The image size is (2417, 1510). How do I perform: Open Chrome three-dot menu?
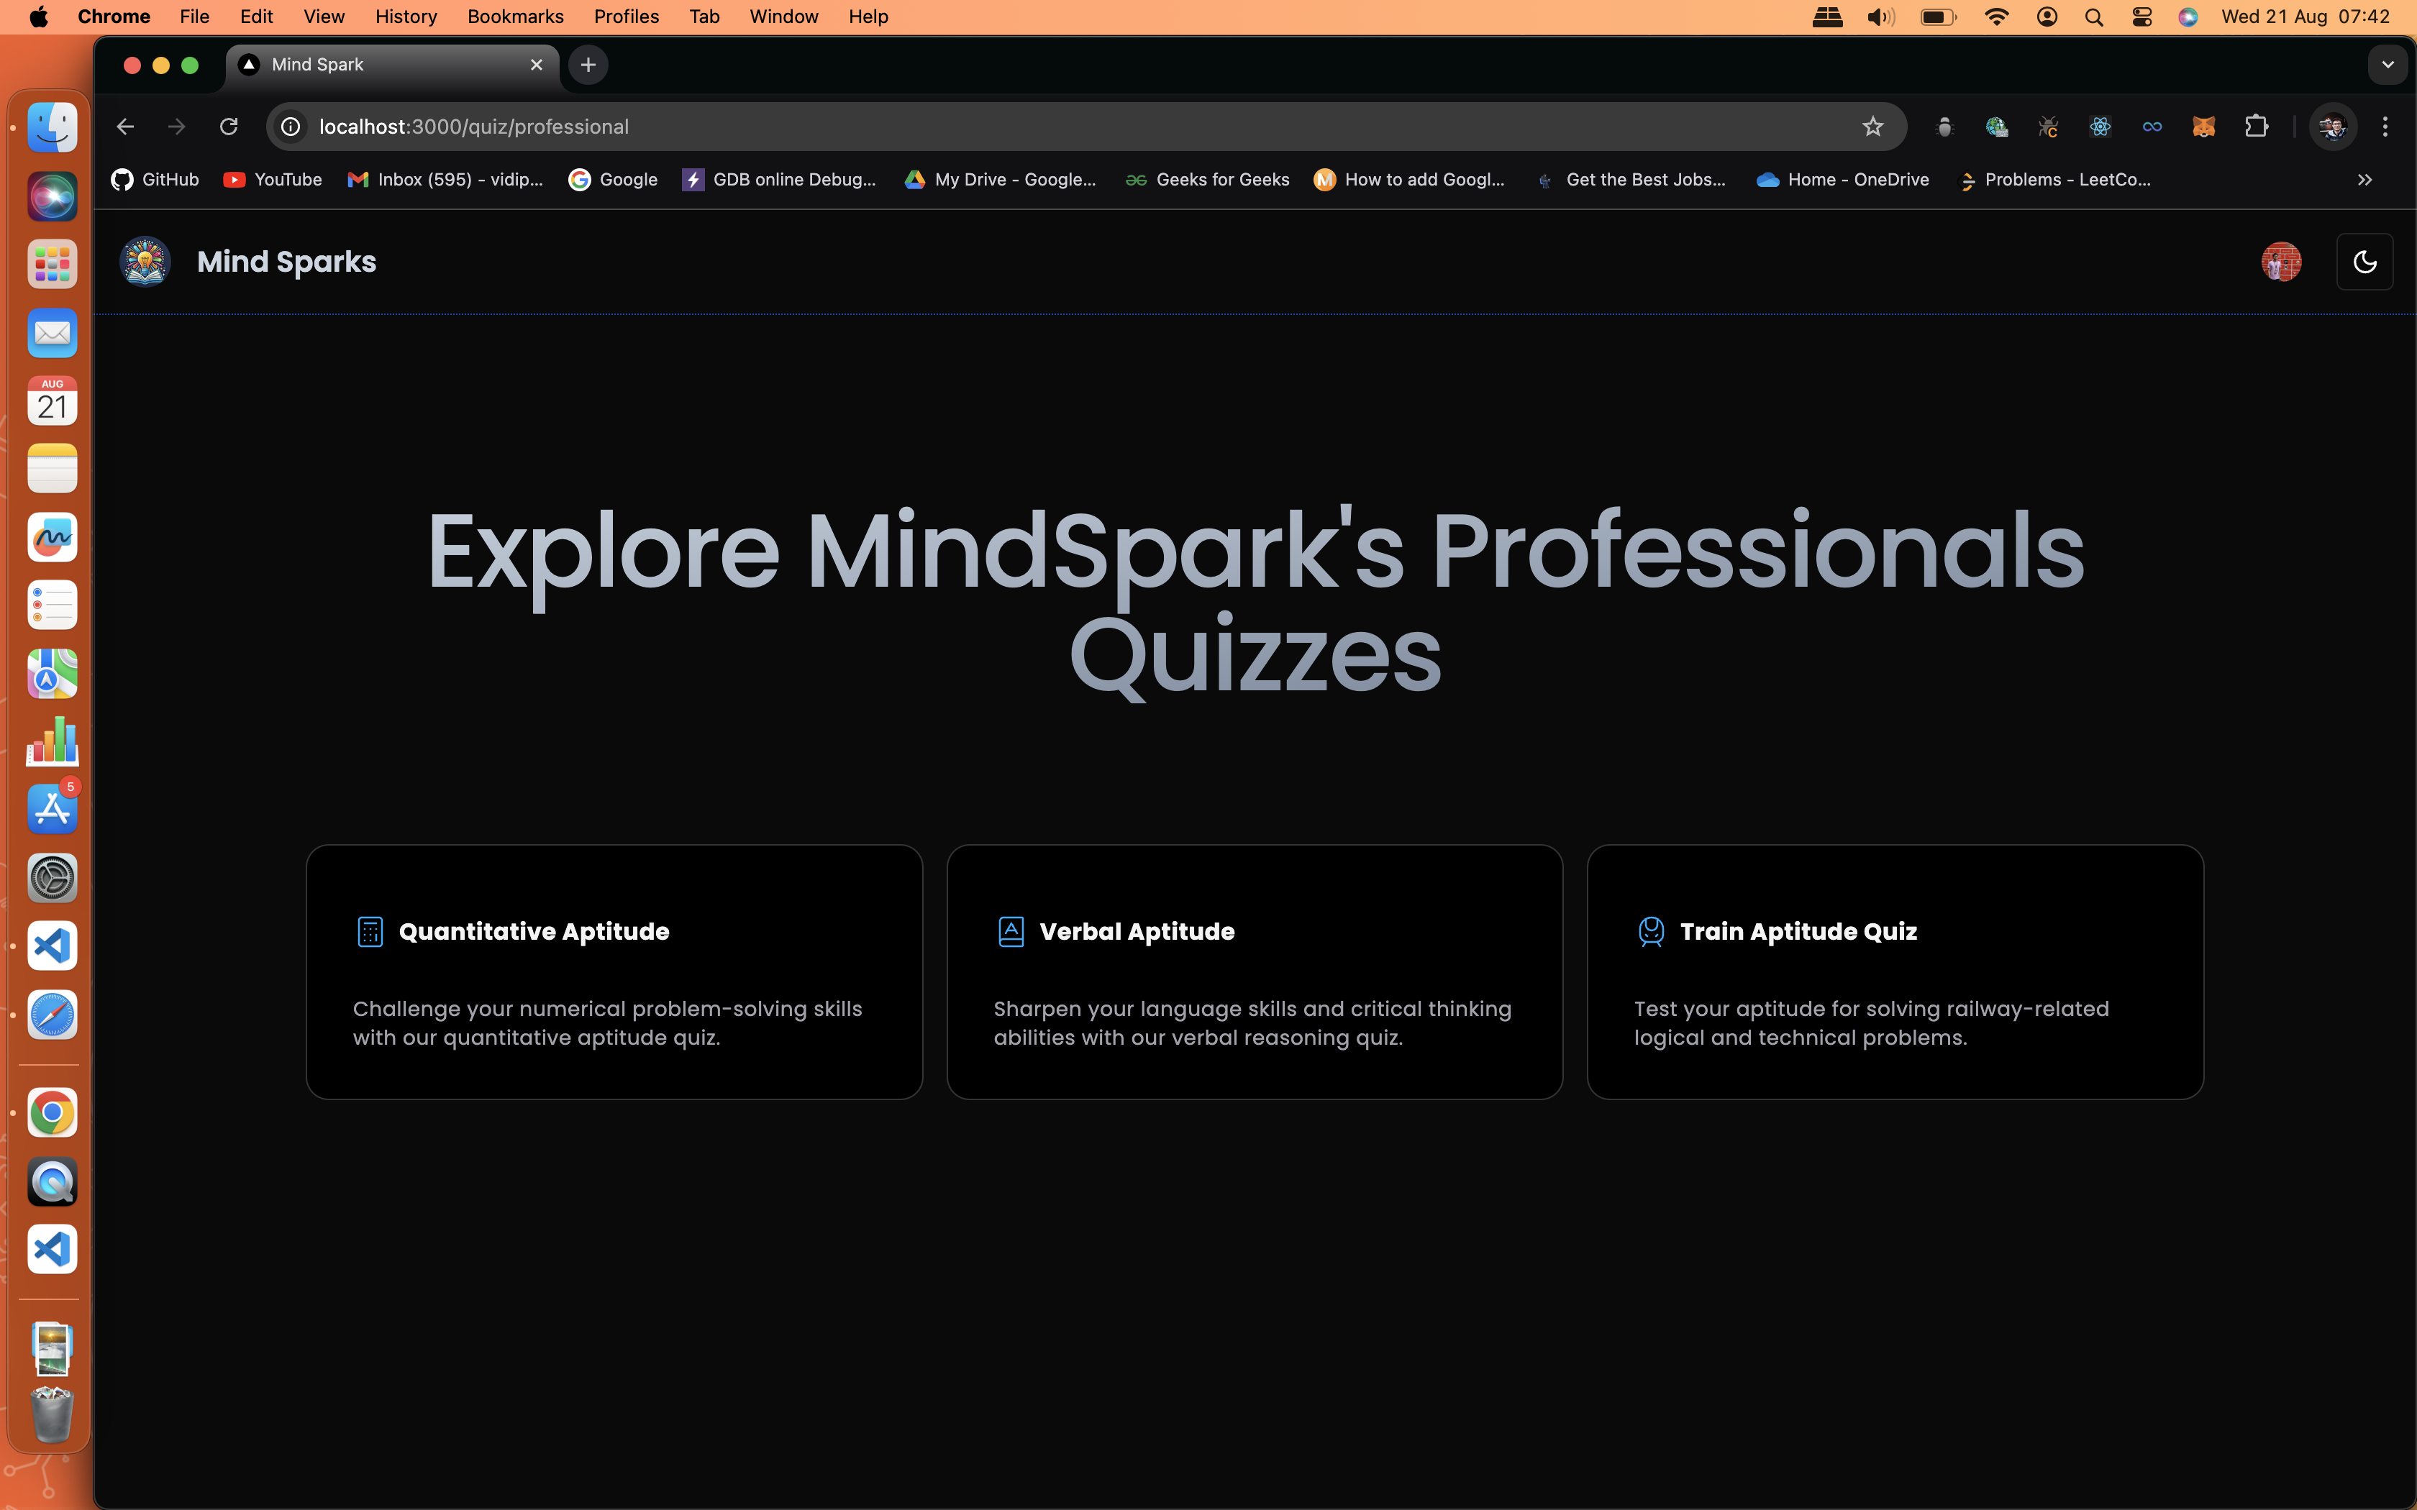(x=2385, y=127)
